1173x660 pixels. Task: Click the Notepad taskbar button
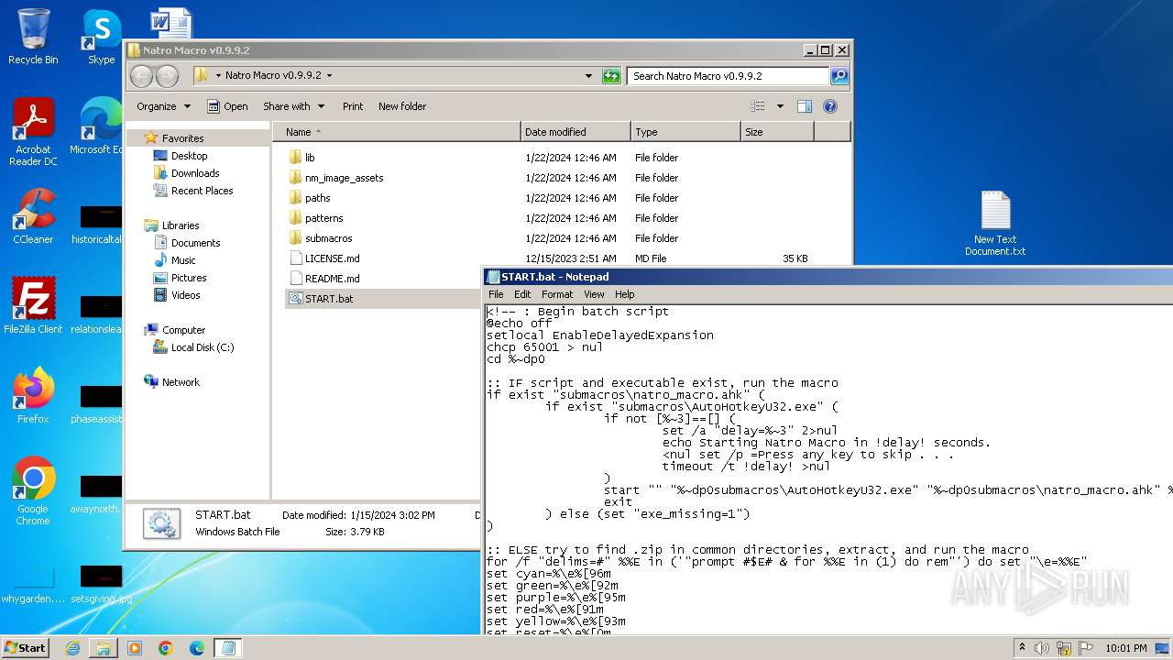click(x=228, y=648)
